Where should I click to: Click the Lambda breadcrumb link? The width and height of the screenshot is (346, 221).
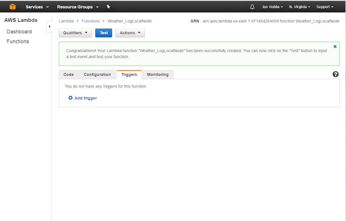pyautogui.click(x=66, y=21)
